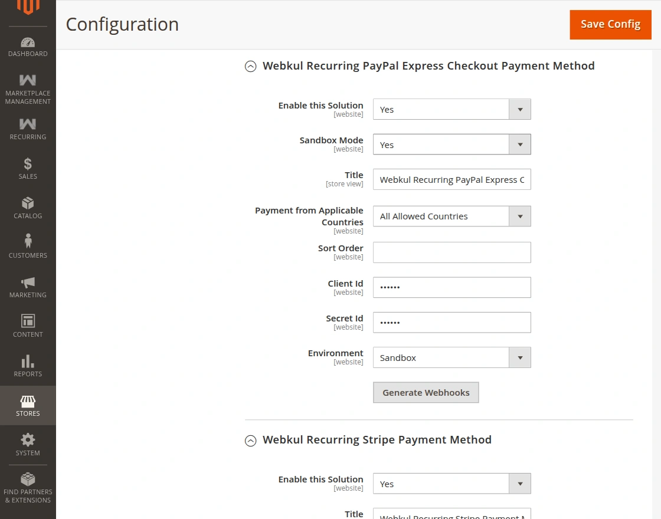Click the Configuration page title
Viewport: 661px width, 519px height.
122,24
